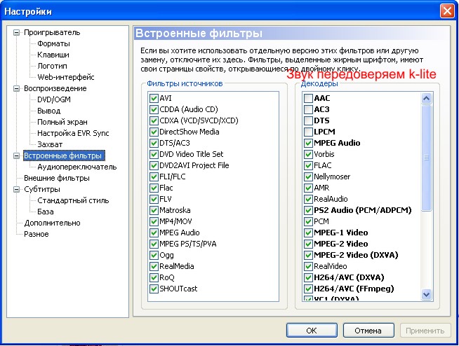Open the Клавиши settings page
Image resolution: width=459 pixels, height=346 pixels.
pyautogui.click(x=53, y=55)
